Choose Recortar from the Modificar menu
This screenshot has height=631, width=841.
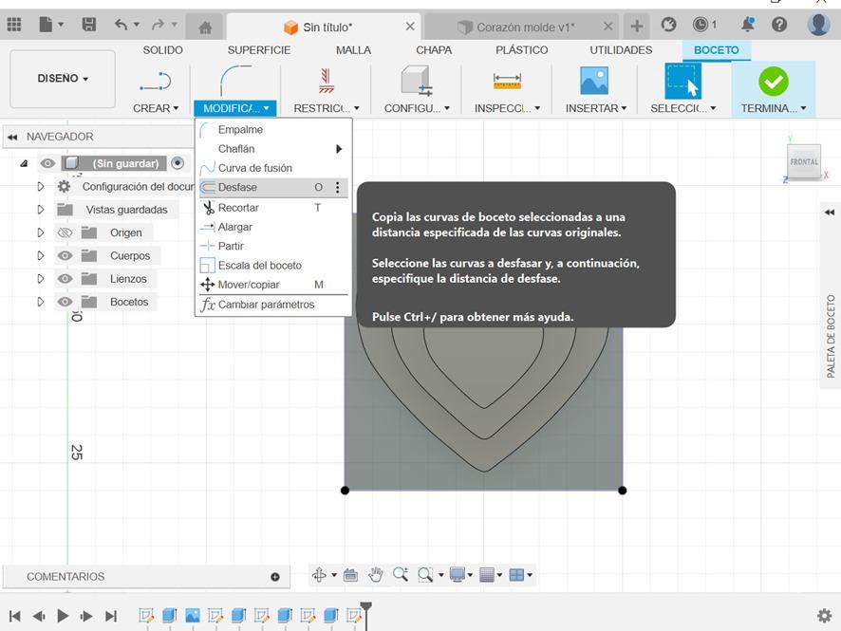[x=238, y=208]
